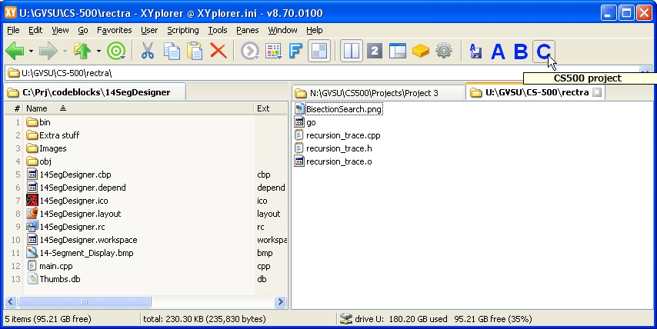Click the Ext column header

click(x=263, y=108)
